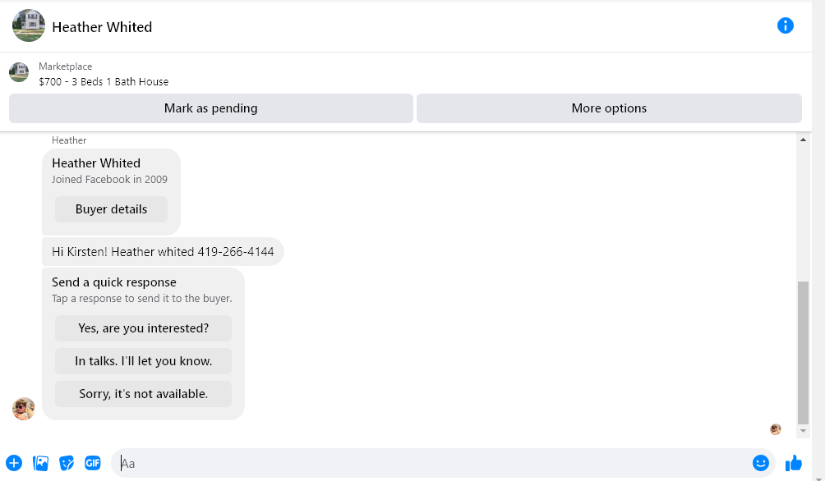Mark the listing as pending
The image size is (825, 481).
(x=210, y=108)
